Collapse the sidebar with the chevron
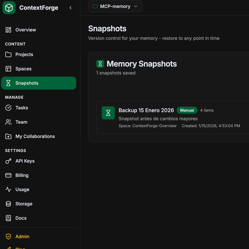The image size is (249, 249). [x=71, y=8]
